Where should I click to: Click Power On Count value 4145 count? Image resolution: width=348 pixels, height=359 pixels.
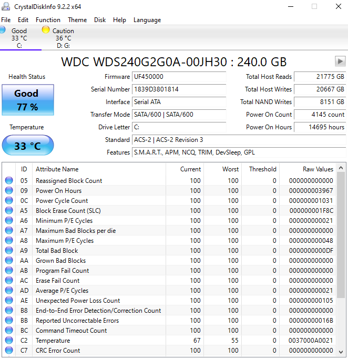pos(320,115)
